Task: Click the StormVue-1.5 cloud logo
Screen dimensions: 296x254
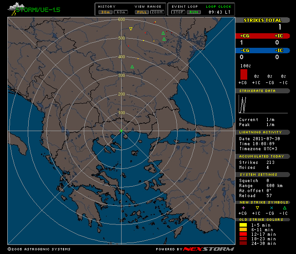Action: click(34, 9)
